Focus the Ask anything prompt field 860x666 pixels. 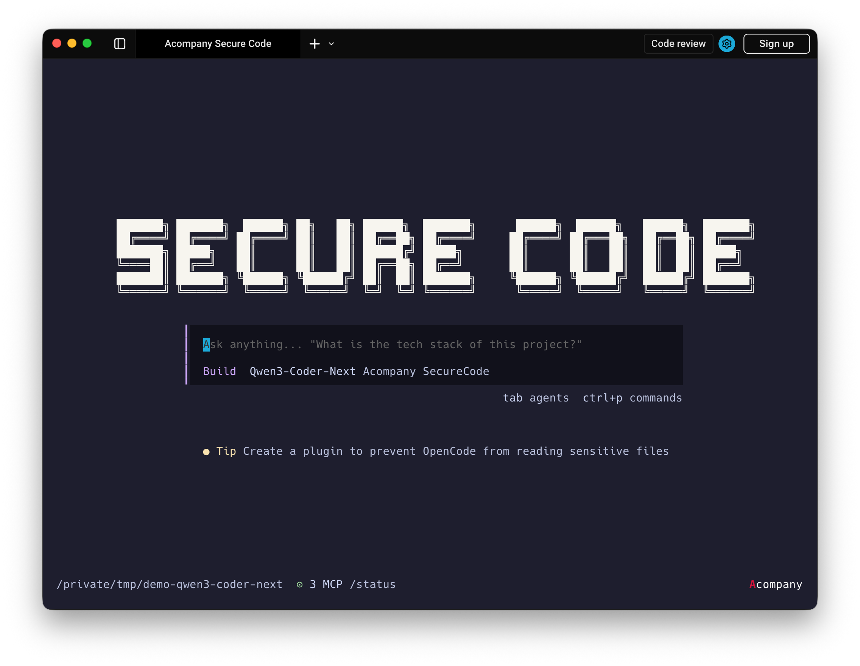click(392, 344)
